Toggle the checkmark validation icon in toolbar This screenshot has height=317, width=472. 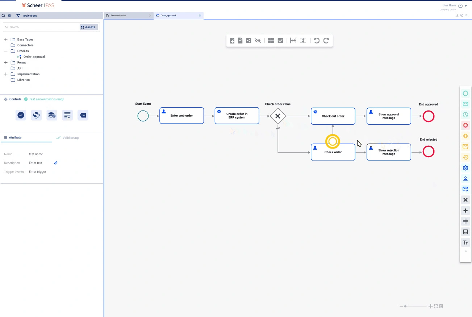tap(280, 41)
